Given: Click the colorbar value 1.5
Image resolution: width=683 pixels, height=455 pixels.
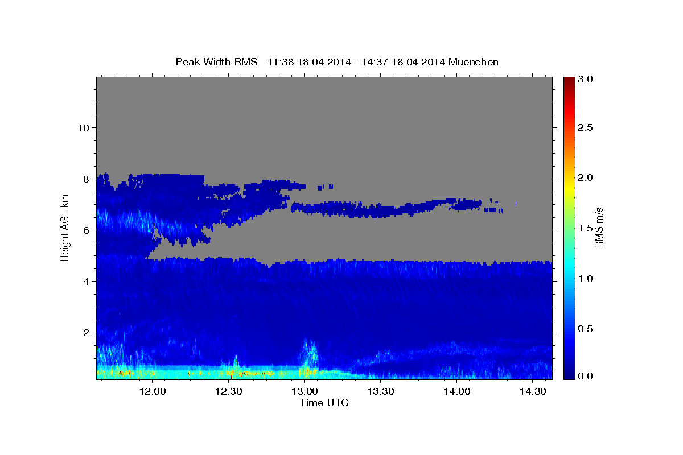Looking at the screenshot, I should [586, 228].
